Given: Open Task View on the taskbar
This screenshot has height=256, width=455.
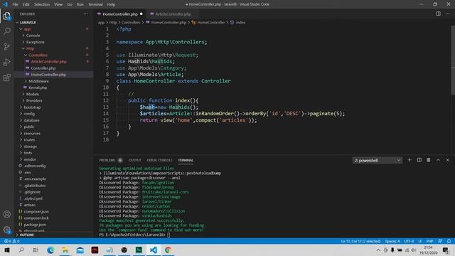Looking at the screenshot, I should pos(36,250).
